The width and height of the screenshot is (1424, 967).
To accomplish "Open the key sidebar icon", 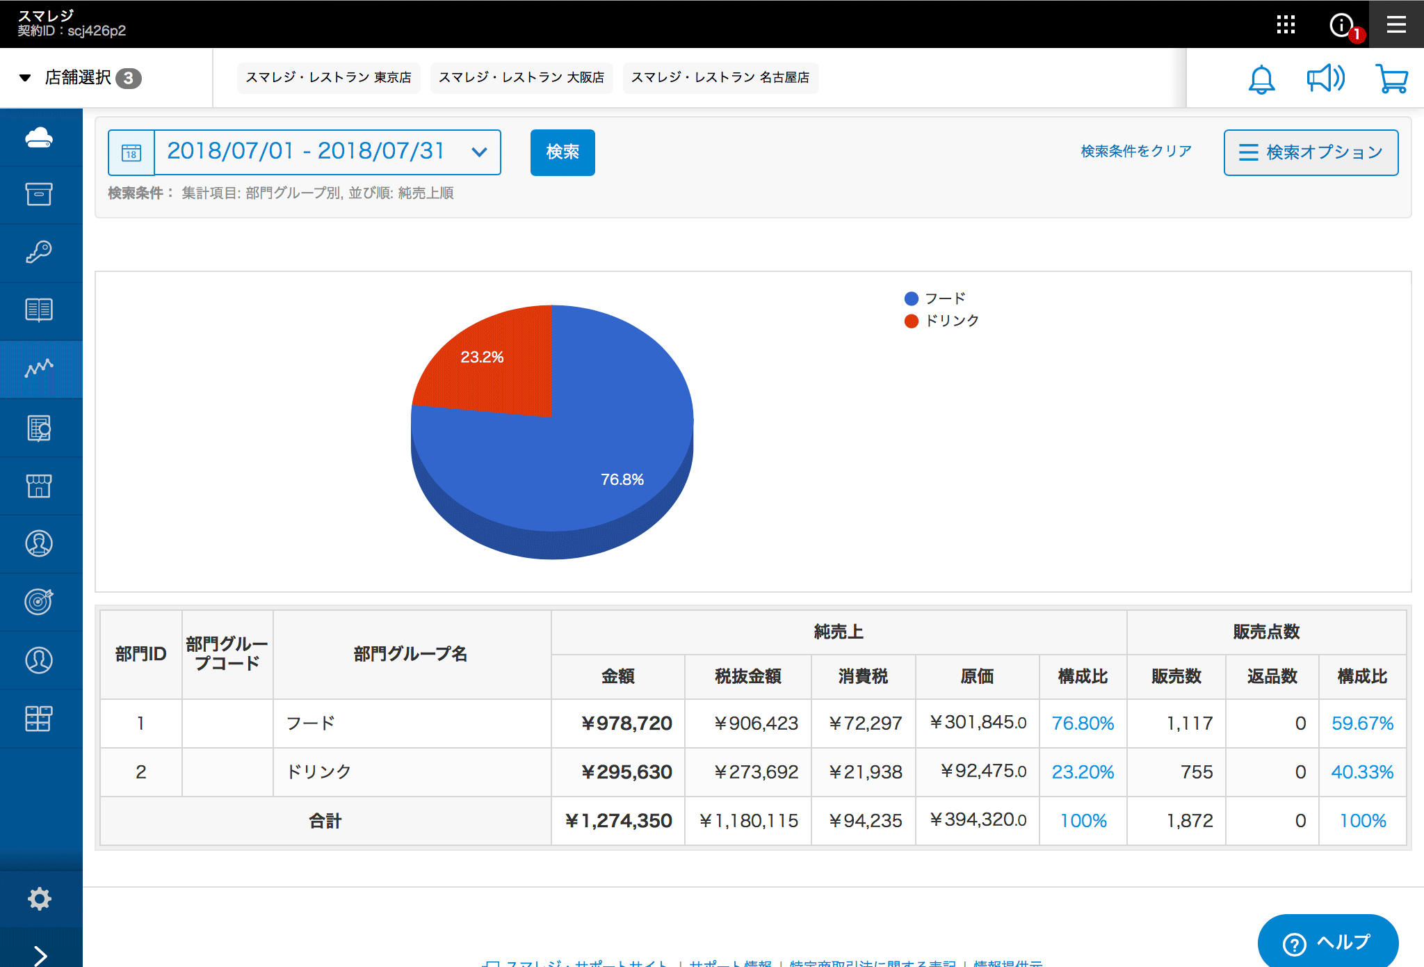I will click(x=39, y=253).
